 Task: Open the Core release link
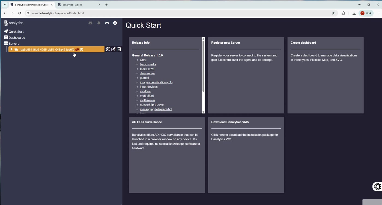click(143, 60)
